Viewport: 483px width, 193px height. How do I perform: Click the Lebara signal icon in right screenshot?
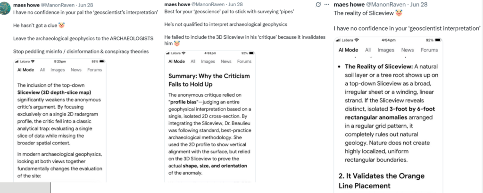(337, 40)
